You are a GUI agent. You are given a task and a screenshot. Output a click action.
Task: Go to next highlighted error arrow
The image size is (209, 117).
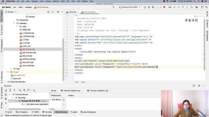pos(203,16)
